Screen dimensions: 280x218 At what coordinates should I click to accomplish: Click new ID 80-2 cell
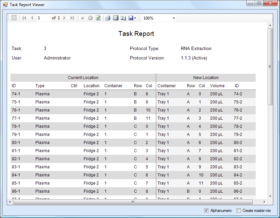[238, 143]
